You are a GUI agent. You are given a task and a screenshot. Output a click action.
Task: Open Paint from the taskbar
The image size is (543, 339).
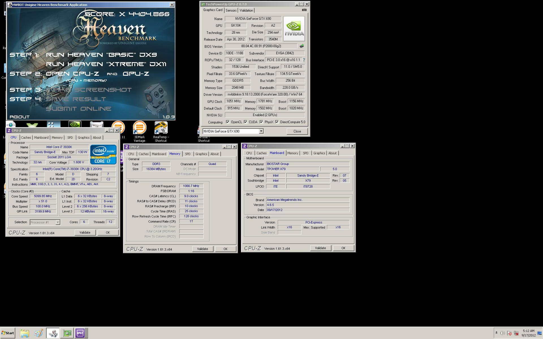pyautogui.click(x=38, y=333)
